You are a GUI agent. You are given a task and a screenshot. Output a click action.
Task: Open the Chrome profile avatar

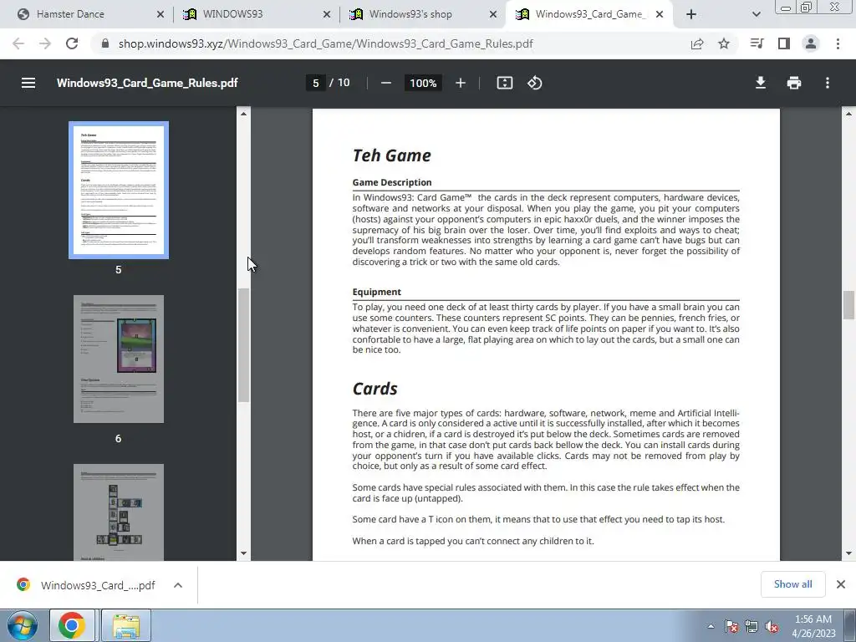[811, 43]
